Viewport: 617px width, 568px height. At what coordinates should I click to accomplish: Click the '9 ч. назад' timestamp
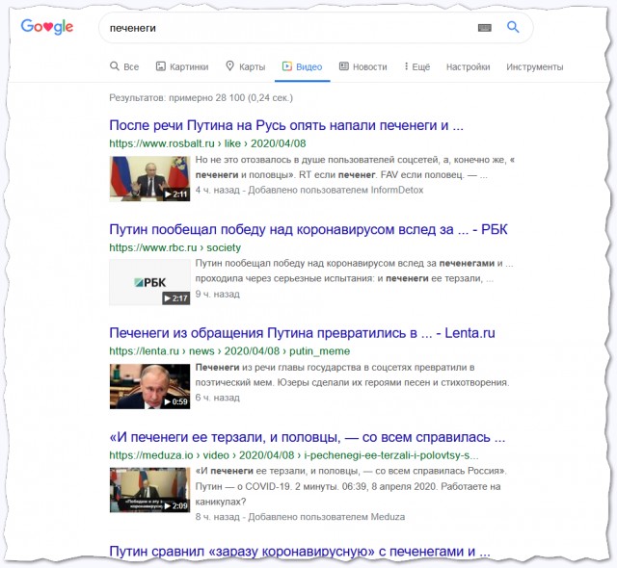tap(218, 294)
